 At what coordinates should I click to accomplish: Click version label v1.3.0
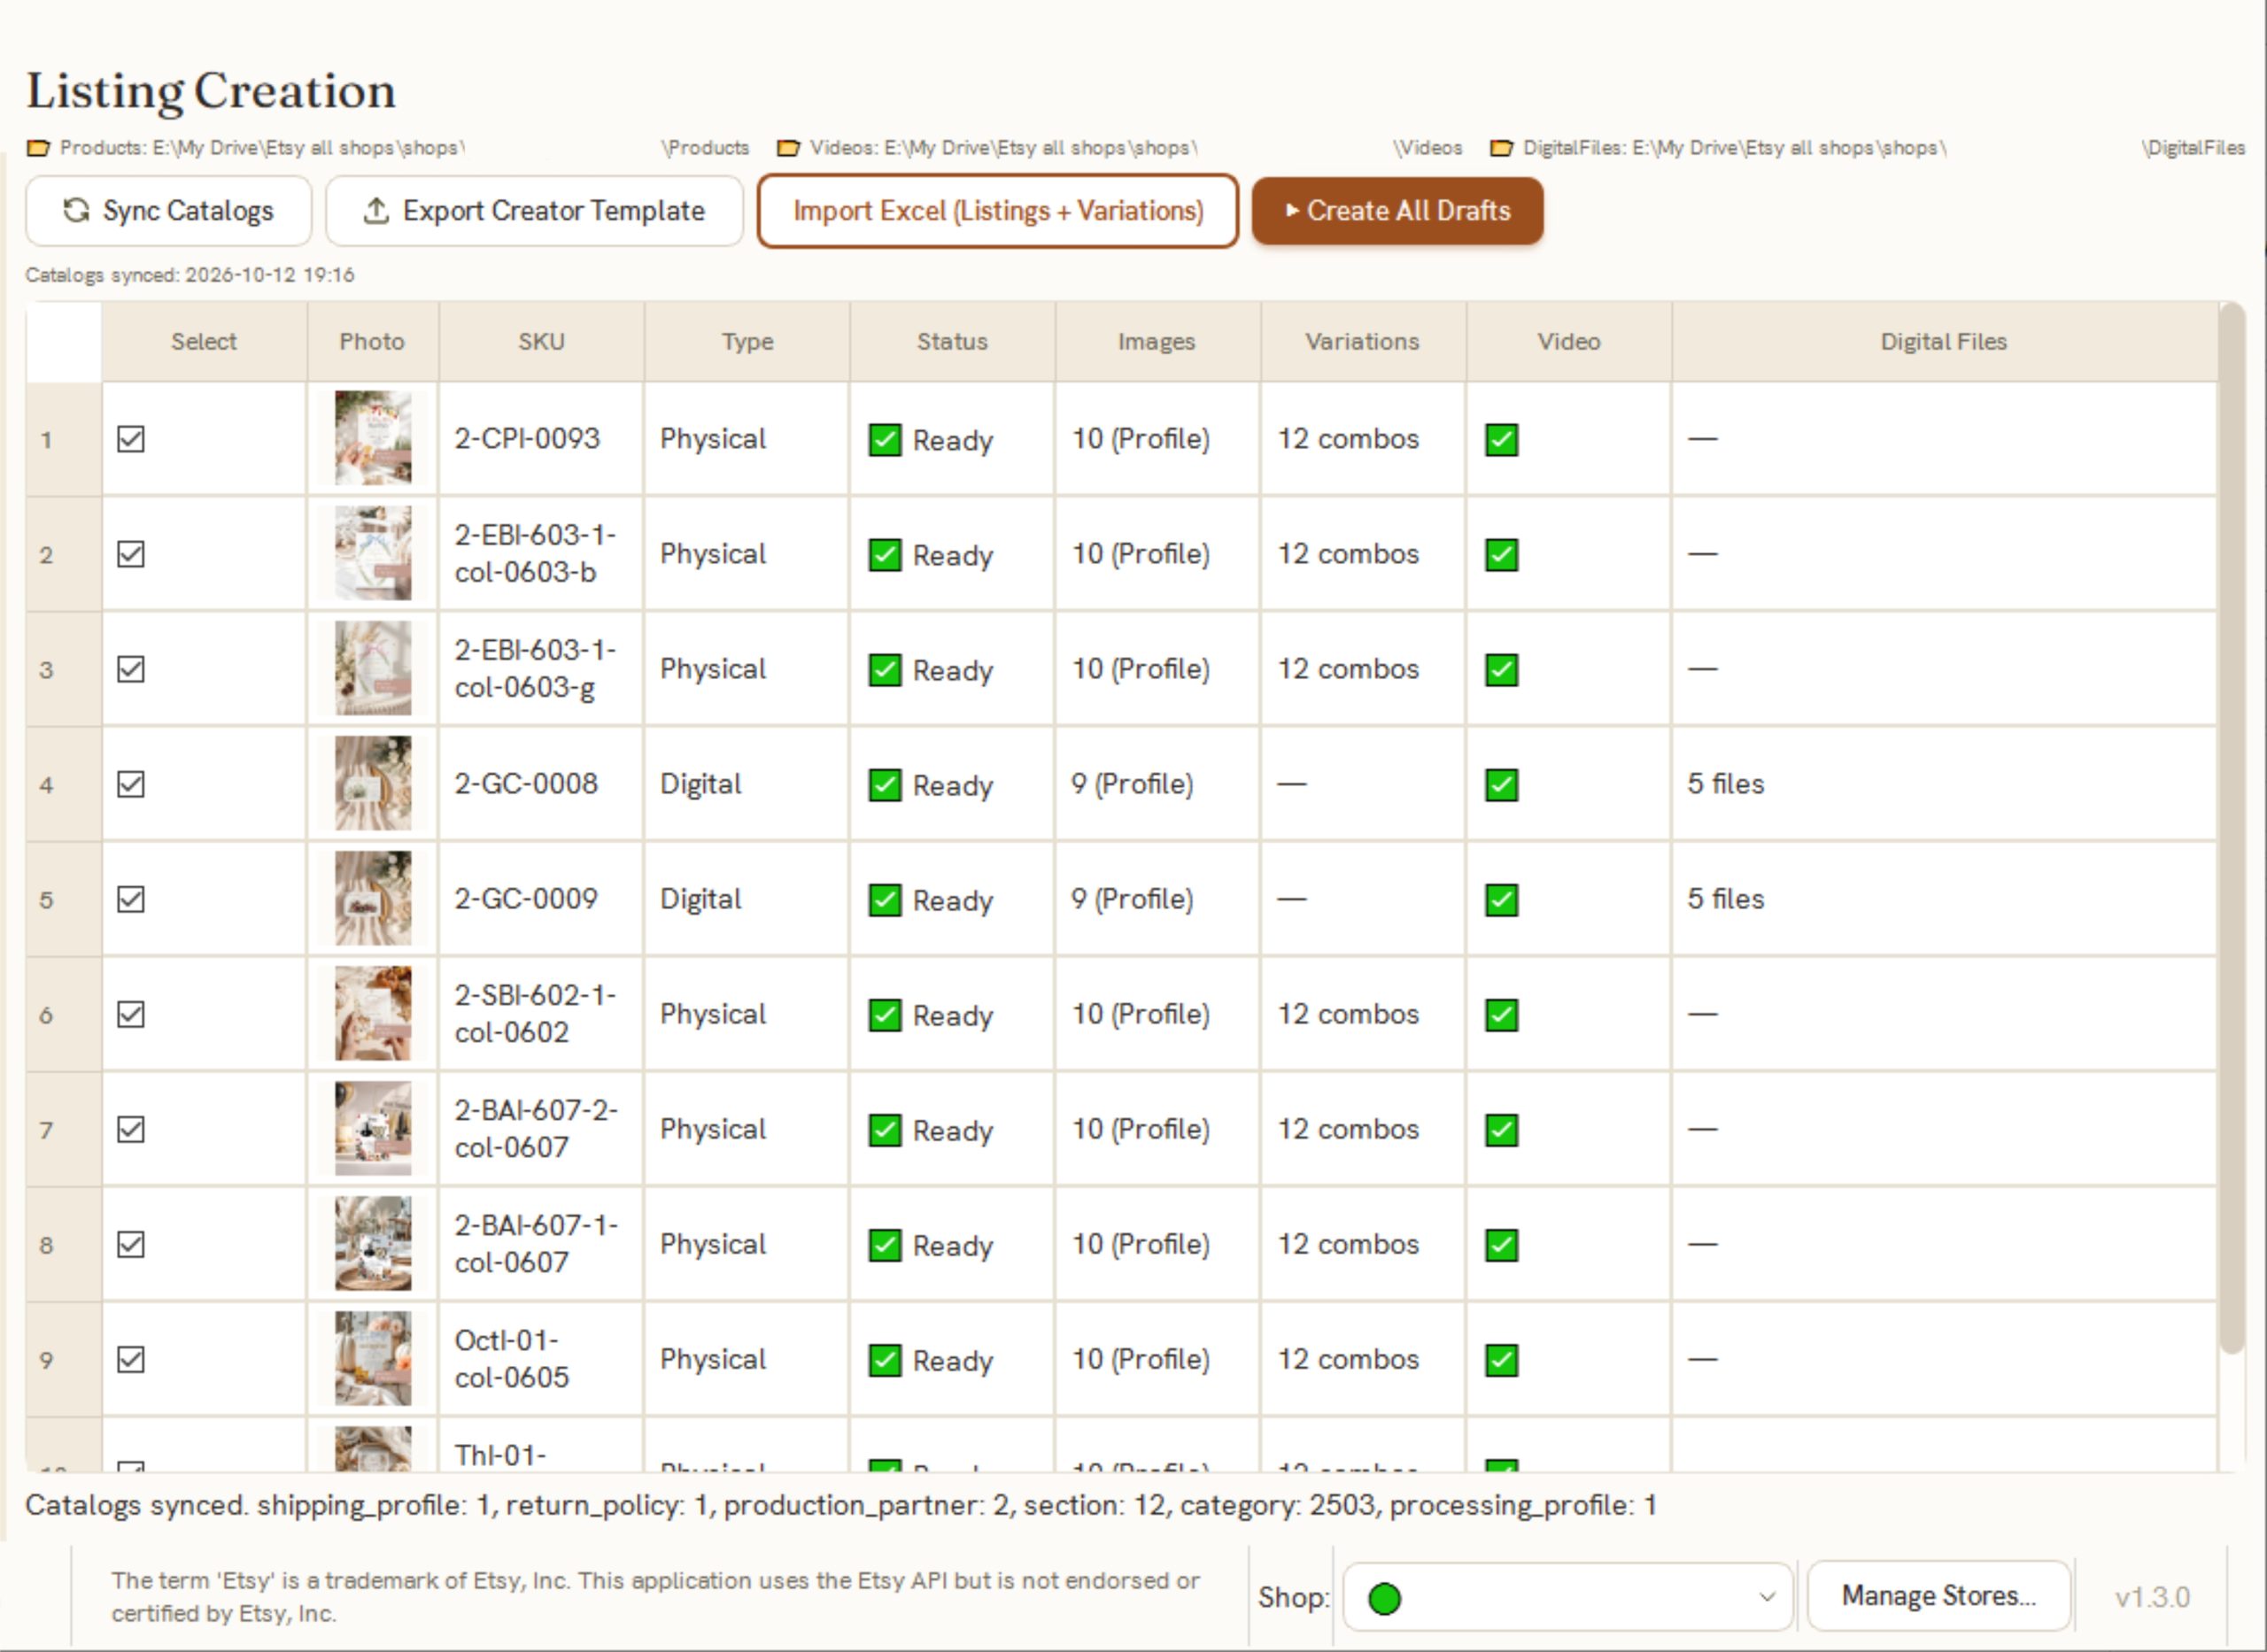pos(2152,1597)
